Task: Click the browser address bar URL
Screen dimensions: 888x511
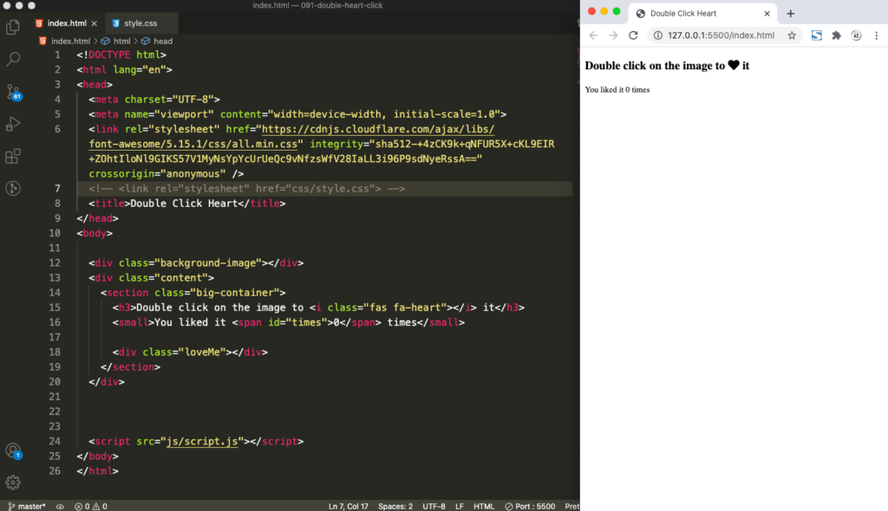Action: 721,36
